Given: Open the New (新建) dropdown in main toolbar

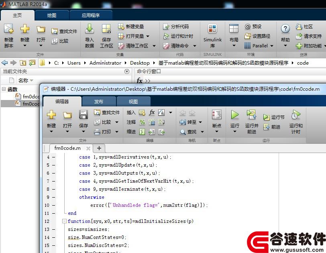Looking at the screenshot, I should pos(25,45).
